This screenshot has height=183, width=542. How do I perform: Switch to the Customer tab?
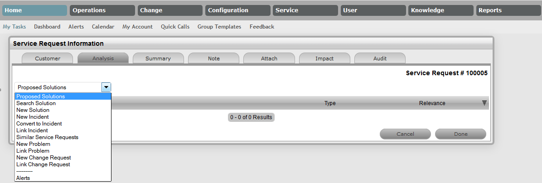coord(48,58)
